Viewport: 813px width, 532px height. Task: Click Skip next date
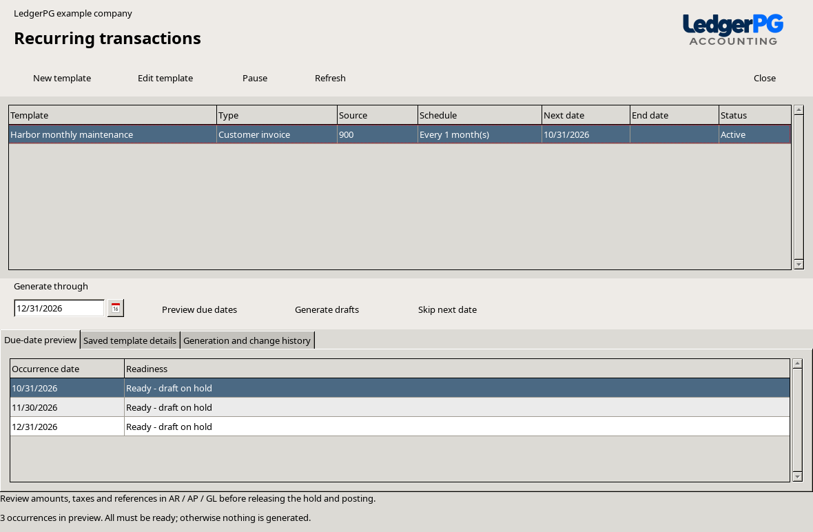click(x=447, y=309)
